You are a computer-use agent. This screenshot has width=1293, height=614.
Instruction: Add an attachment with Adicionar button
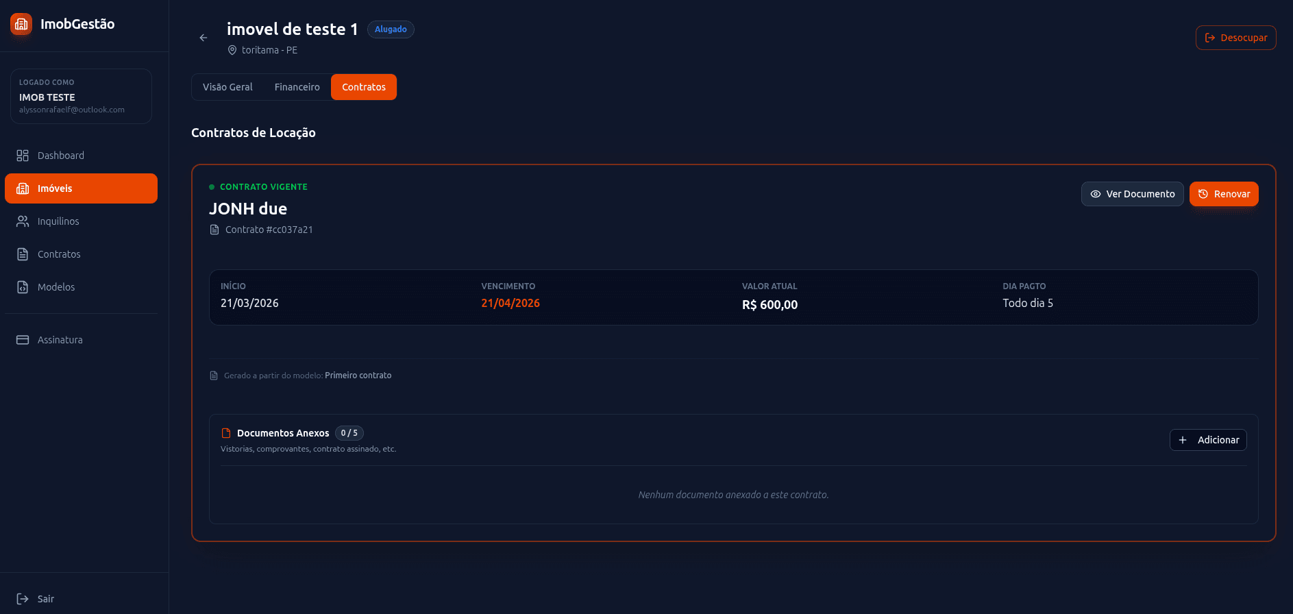[1207, 440]
